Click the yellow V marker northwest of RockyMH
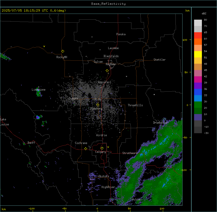217x212 pixels. 44,46
